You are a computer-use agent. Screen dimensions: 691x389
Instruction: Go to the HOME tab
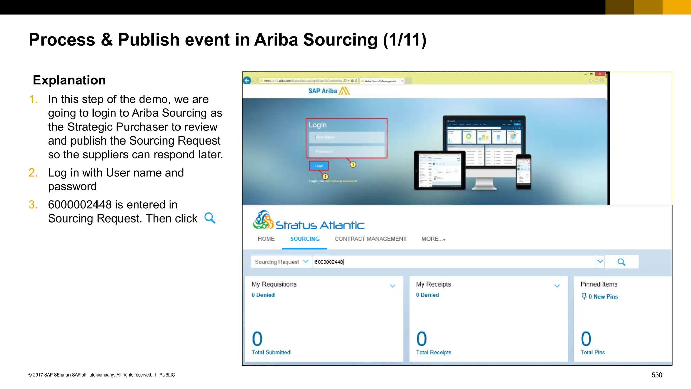pyautogui.click(x=266, y=239)
